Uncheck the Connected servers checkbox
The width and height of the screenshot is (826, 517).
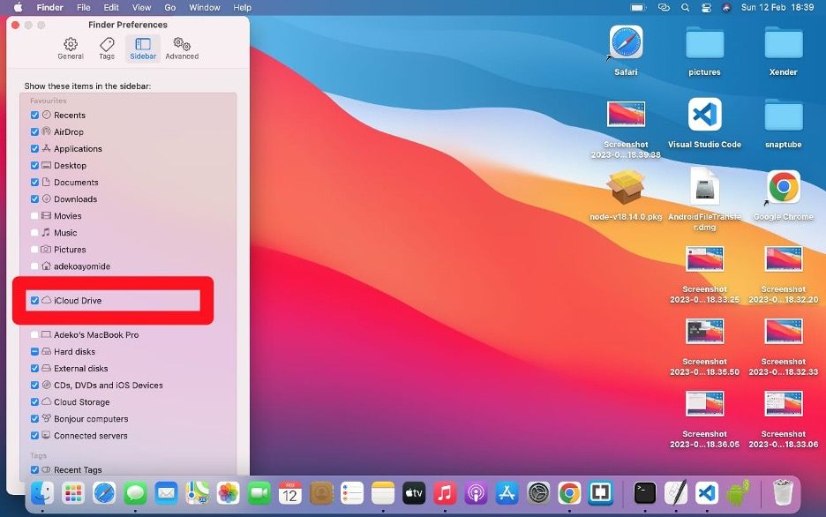pos(34,436)
